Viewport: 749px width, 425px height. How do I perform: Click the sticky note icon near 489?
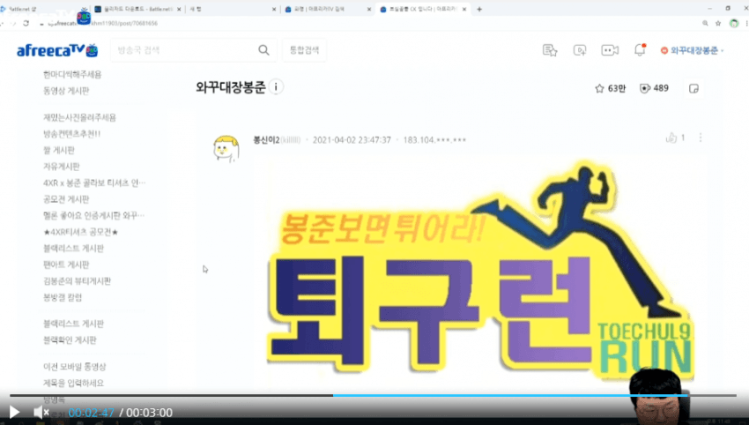tap(693, 88)
